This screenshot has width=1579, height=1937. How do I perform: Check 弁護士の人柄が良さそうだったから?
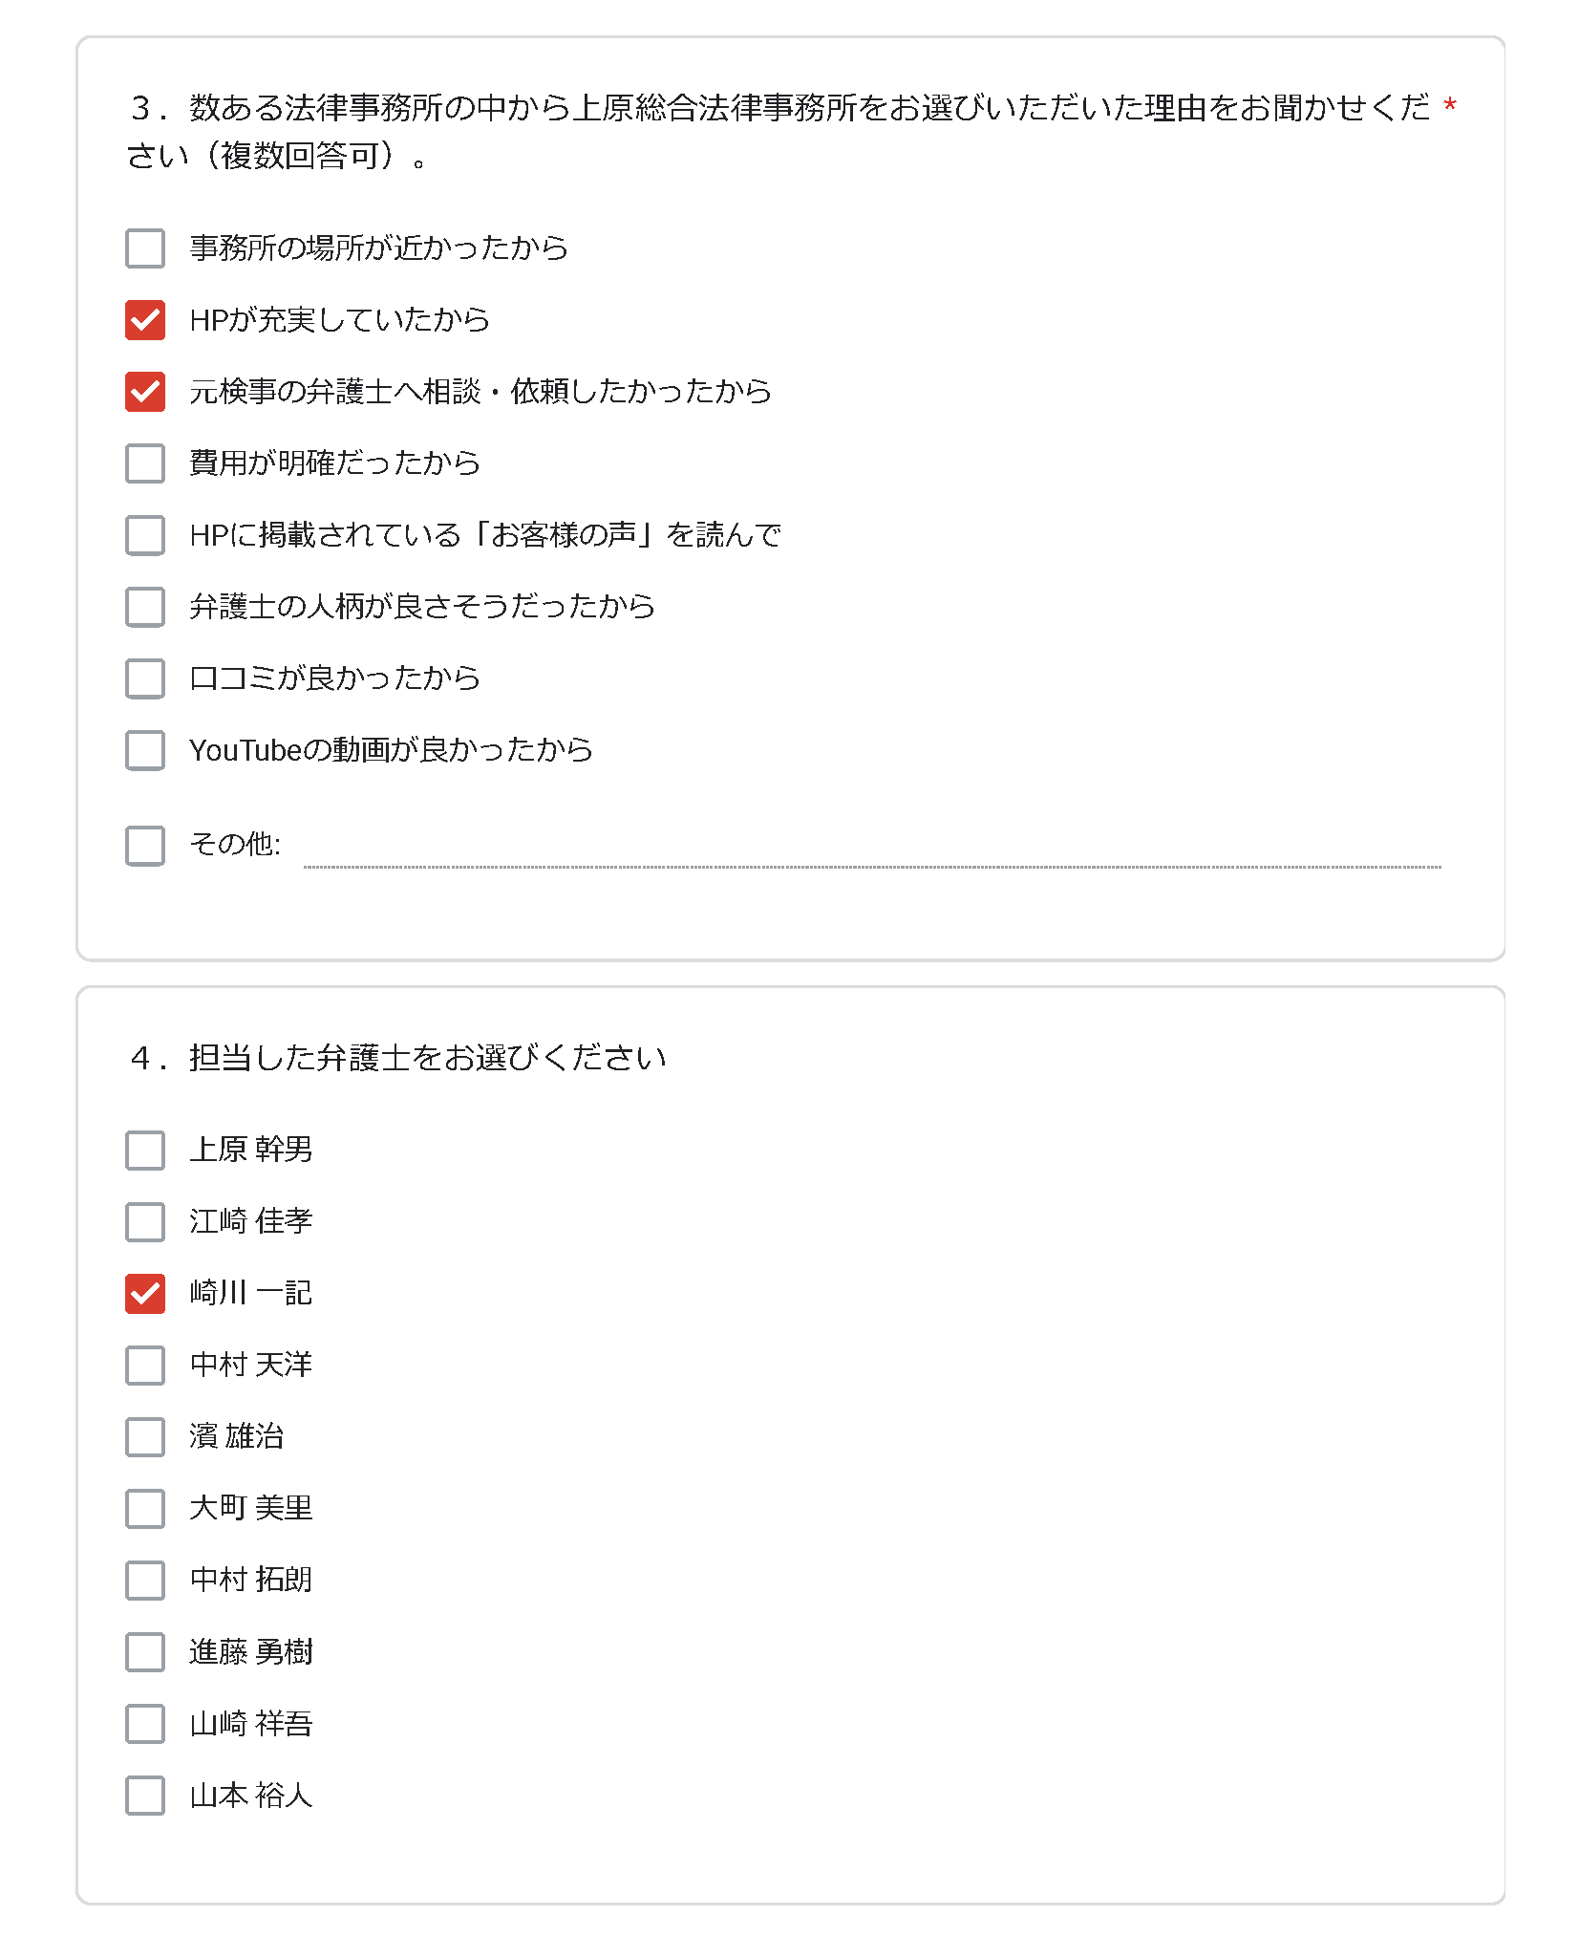click(x=145, y=607)
